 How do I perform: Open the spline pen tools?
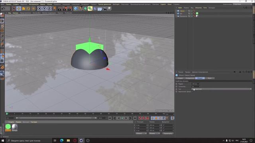[80, 8]
